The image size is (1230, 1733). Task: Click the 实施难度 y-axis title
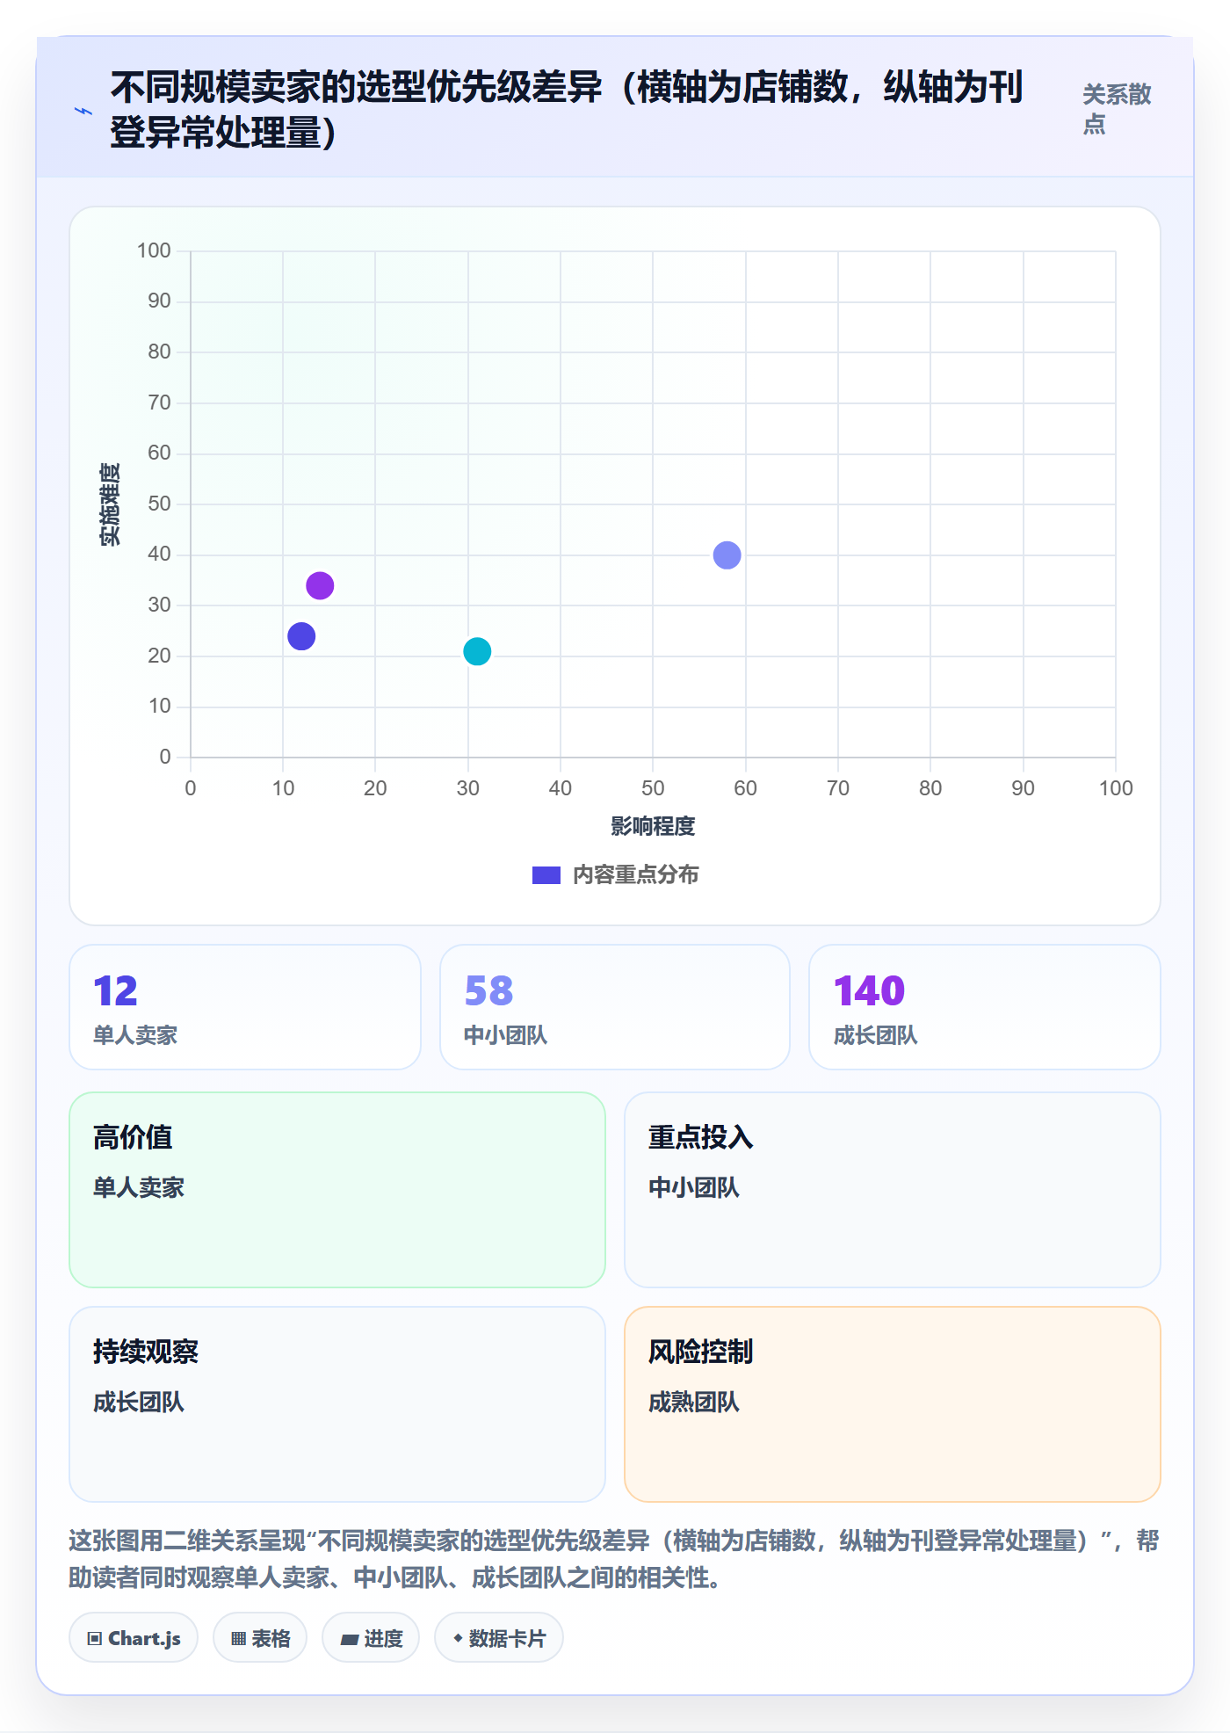110,504
